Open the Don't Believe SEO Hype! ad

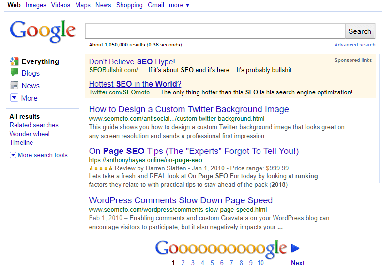132,61
